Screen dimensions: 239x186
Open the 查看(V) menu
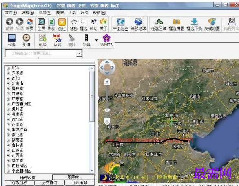tap(45, 13)
